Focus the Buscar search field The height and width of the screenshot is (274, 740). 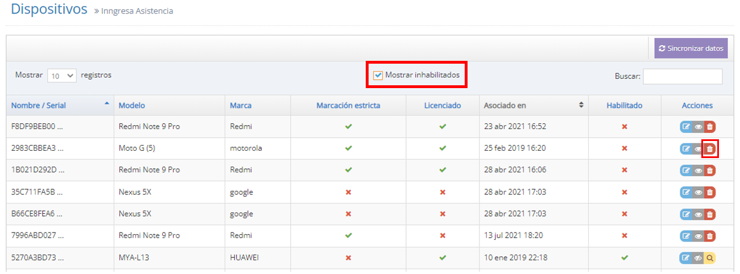682,76
